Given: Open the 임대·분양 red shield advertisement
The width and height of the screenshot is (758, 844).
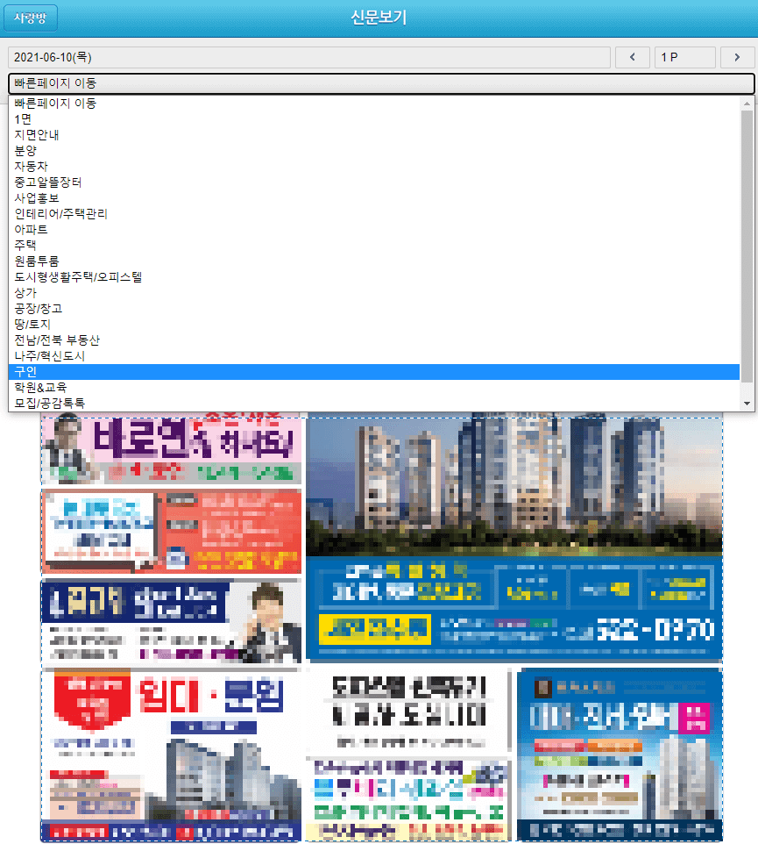Looking at the screenshot, I should [172, 755].
